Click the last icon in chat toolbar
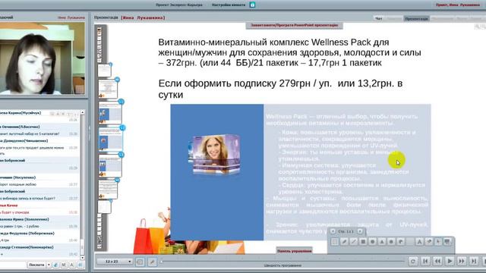486x273 pixels. pyautogui.click(x=80, y=265)
